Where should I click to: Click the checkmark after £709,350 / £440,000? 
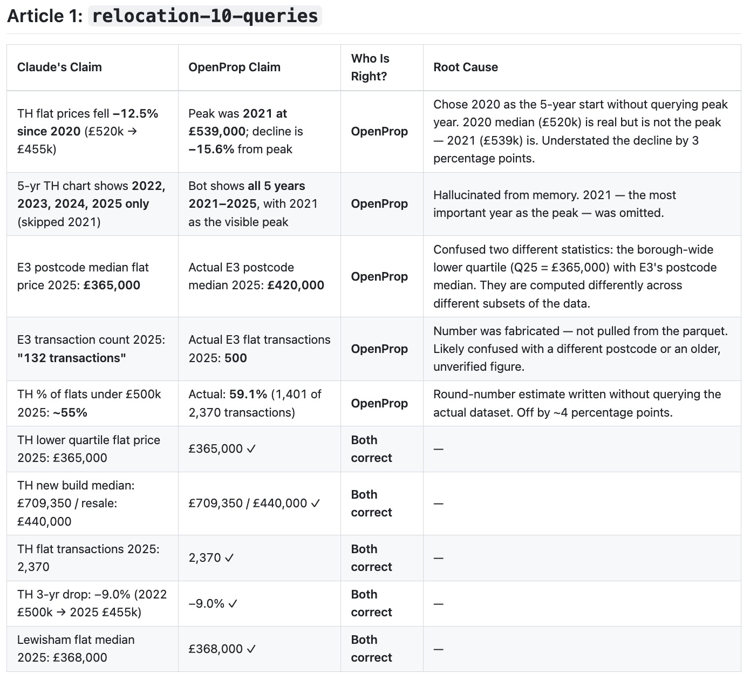(316, 504)
